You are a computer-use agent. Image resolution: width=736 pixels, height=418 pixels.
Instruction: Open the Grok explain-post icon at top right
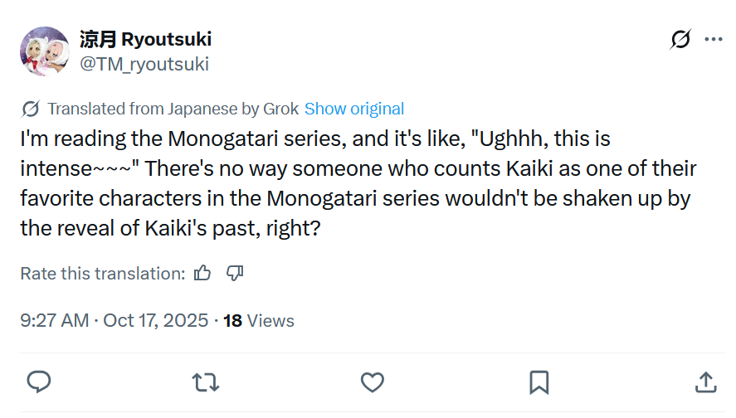(x=680, y=39)
